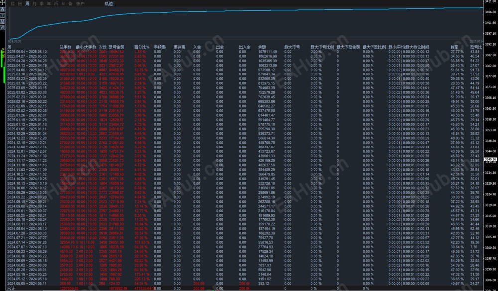Switch to the 月 monthly tab

coord(35,4)
